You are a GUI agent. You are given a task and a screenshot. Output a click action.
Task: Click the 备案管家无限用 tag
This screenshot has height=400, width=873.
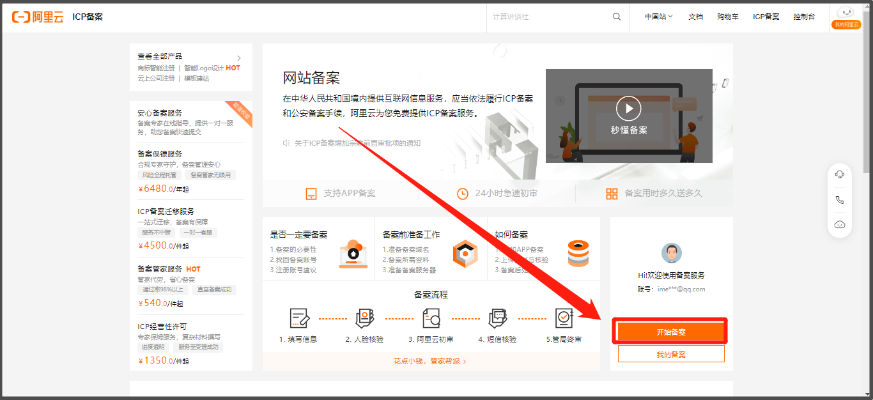click(210, 175)
